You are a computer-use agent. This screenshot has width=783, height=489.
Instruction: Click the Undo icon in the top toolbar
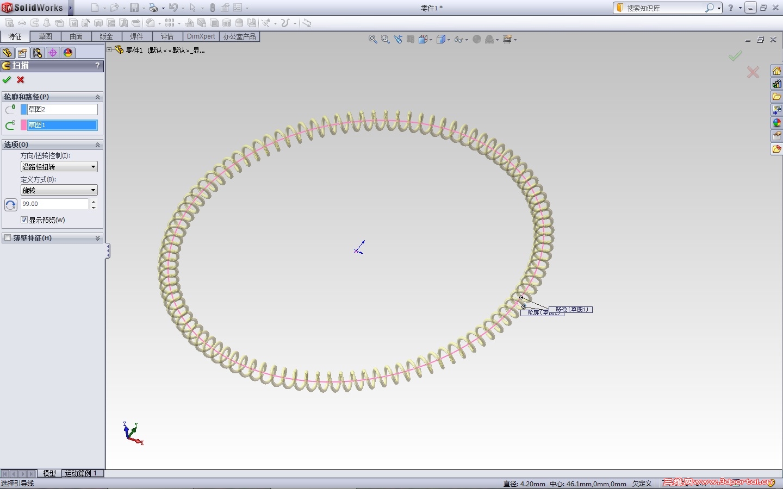tap(173, 8)
